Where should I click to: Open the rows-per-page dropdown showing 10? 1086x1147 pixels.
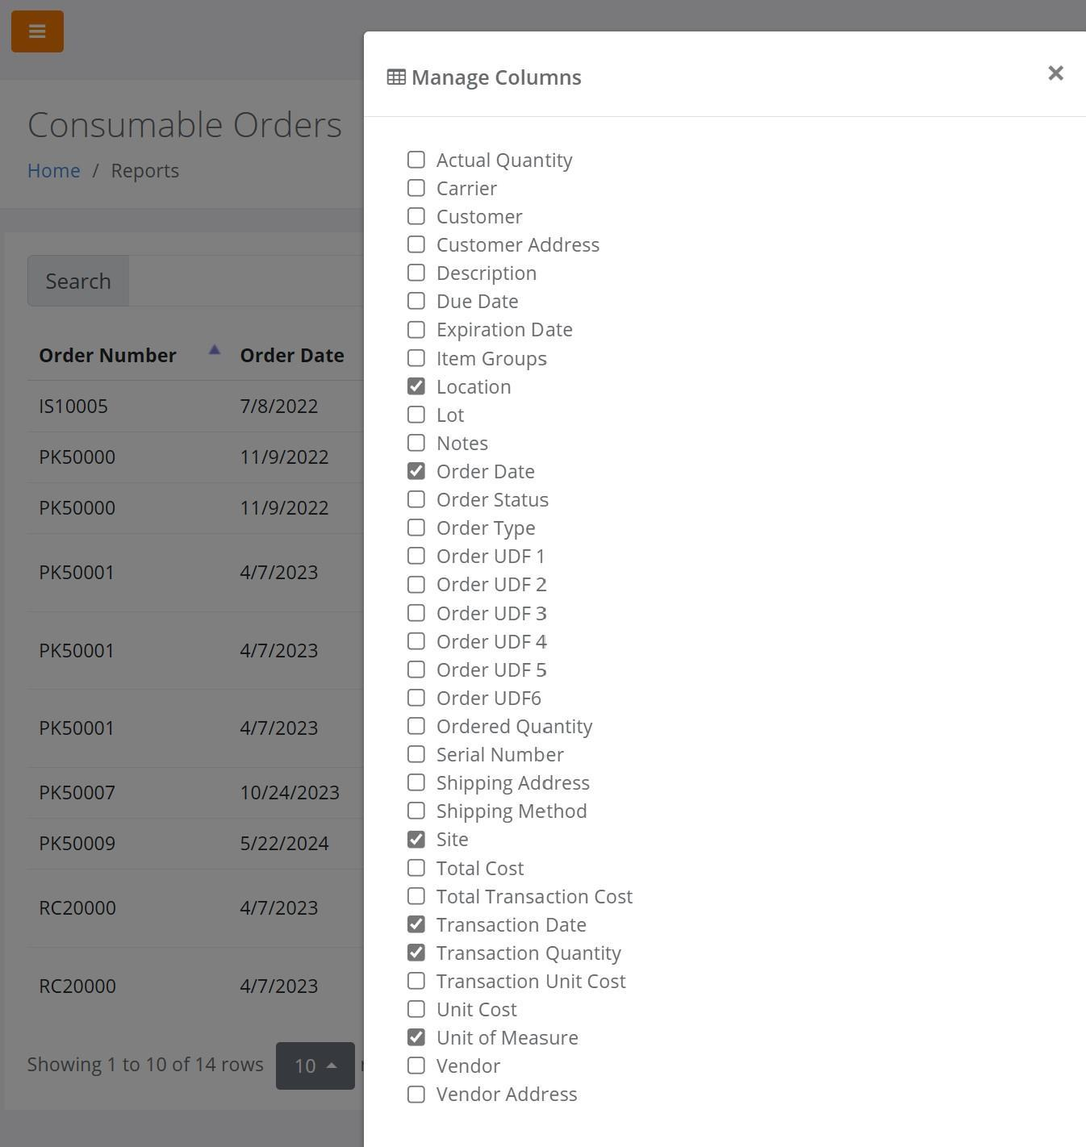click(x=315, y=1066)
